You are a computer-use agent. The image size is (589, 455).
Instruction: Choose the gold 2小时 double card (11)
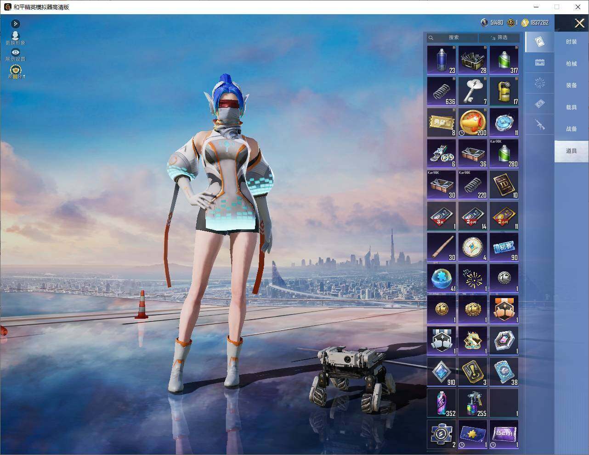point(504,216)
